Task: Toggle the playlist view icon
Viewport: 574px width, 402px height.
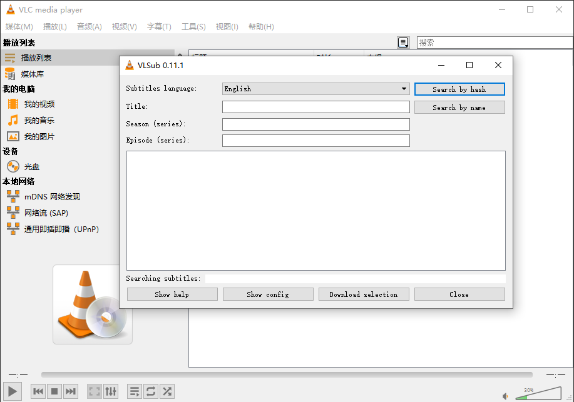Action: click(135, 392)
